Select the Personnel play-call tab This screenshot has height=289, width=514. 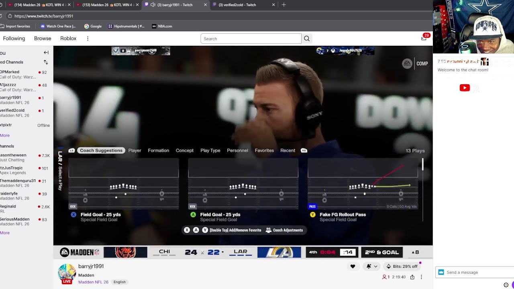(237, 151)
